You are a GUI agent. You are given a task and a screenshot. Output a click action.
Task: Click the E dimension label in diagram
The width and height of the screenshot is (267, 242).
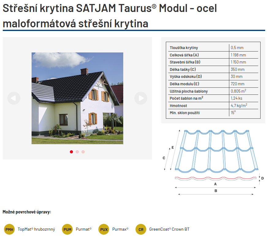click(173, 148)
